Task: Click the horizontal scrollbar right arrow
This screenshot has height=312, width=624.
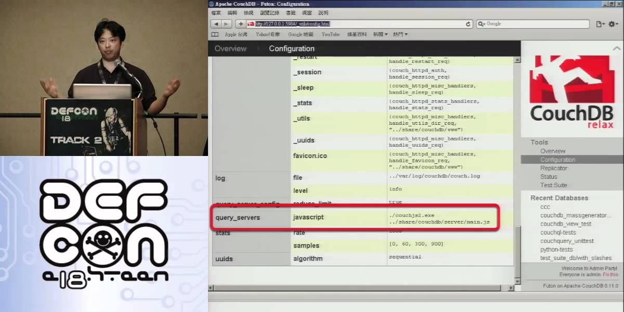Action: click(x=510, y=288)
